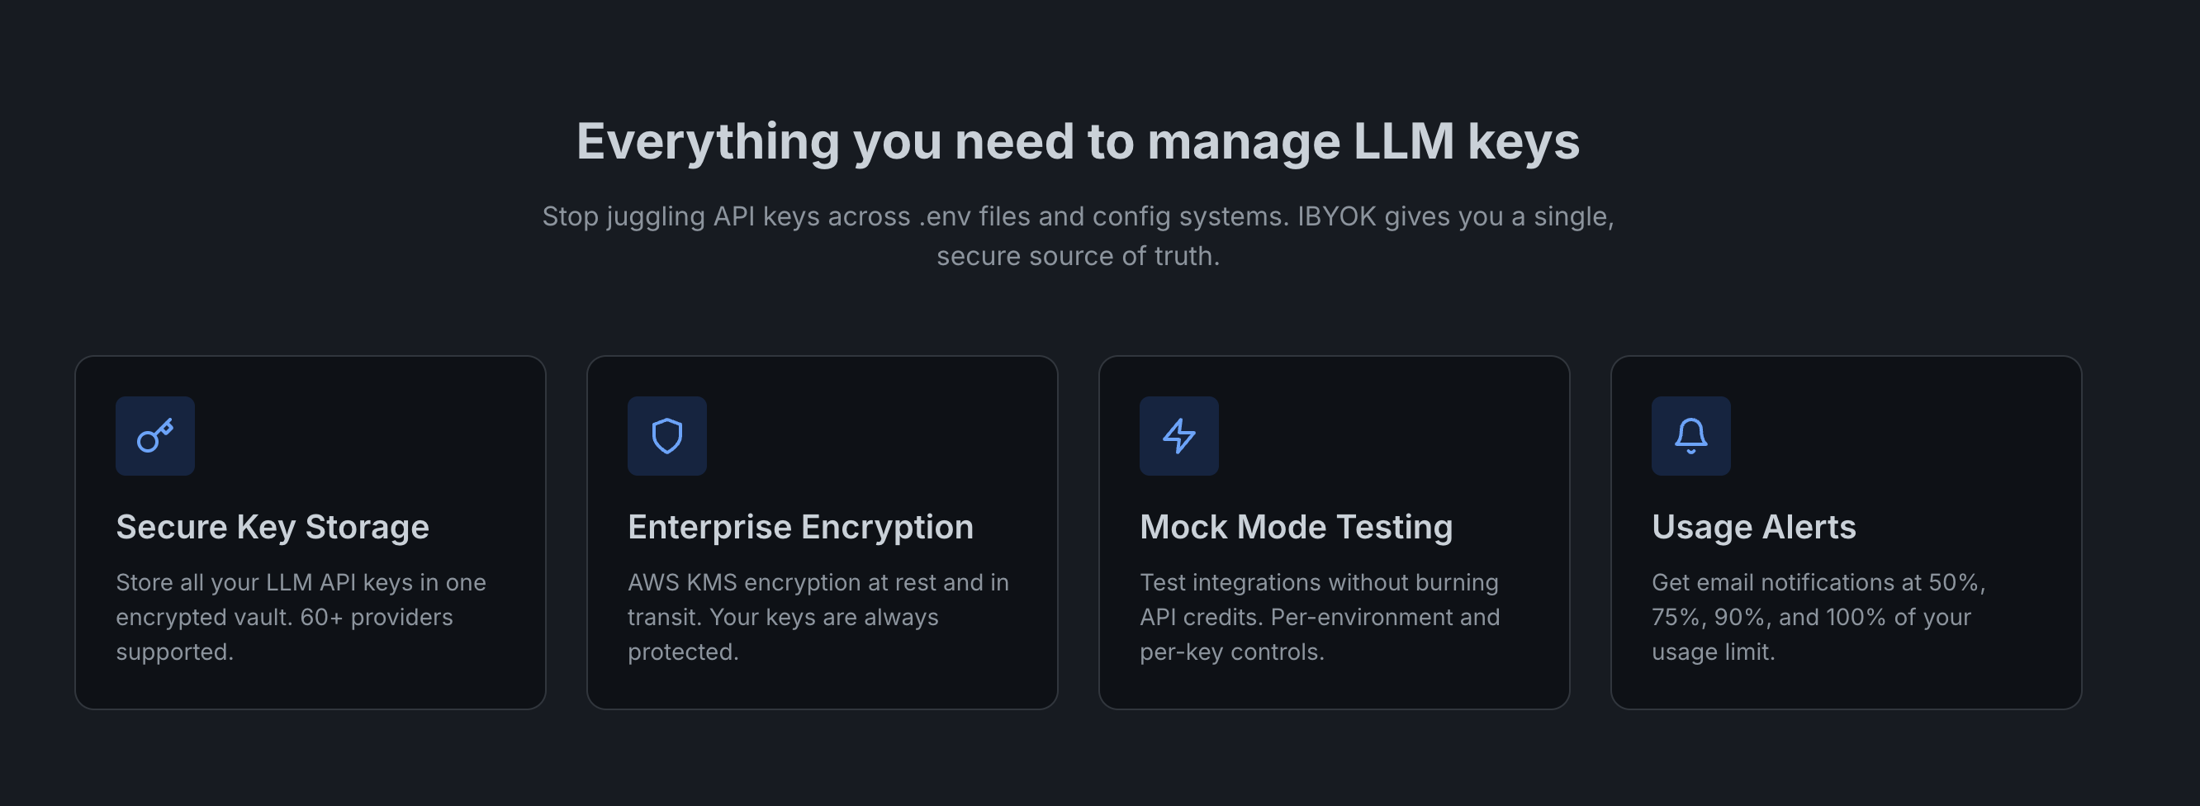Select the Usage Alerts card heading
Viewport: 2200px width, 806px height.
1753,528
